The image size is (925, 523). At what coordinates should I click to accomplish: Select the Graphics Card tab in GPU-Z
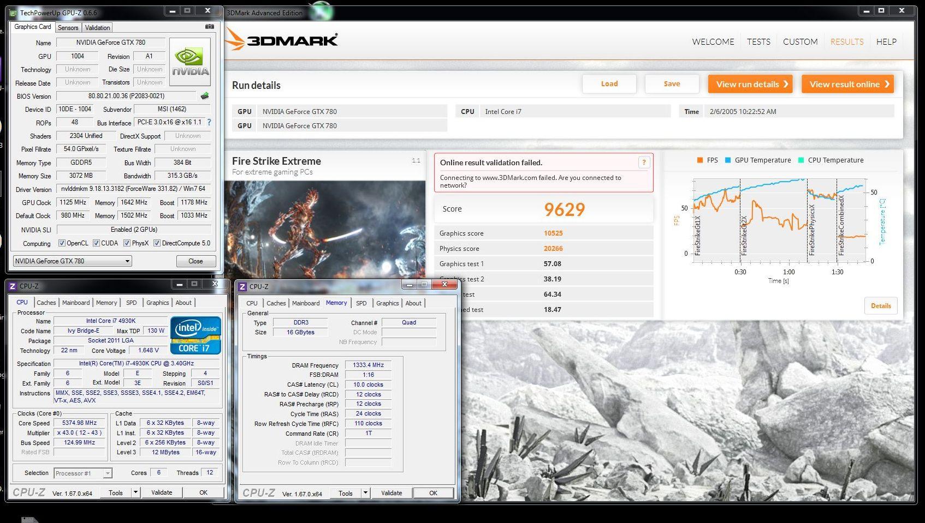[x=33, y=27]
